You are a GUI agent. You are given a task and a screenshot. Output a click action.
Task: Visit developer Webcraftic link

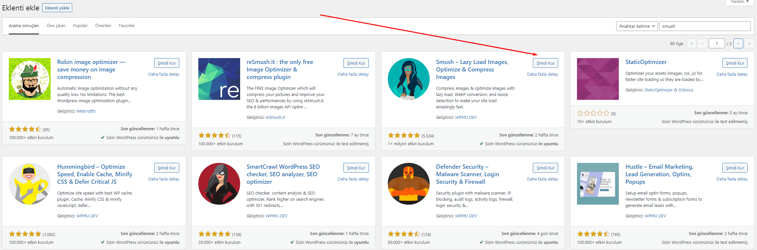point(86,111)
